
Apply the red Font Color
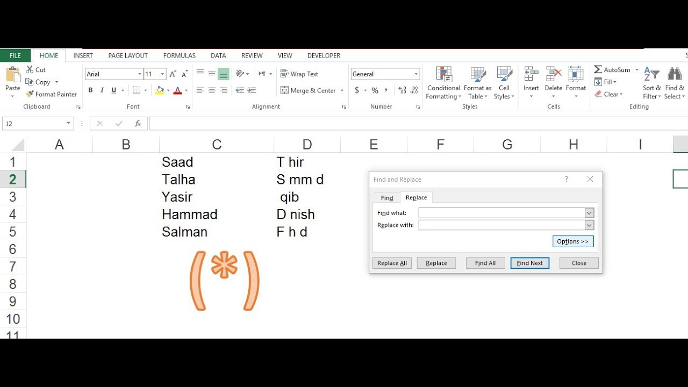[177, 90]
